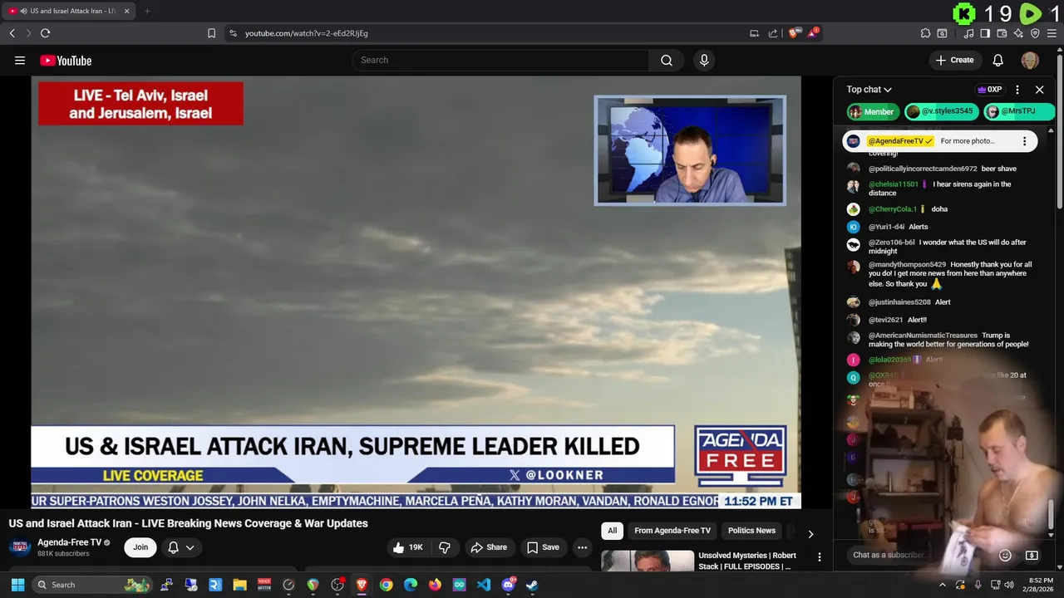The image size is (1064, 598).
Task: Open Unsolved Mysteries video thumbnail
Action: 648,561
